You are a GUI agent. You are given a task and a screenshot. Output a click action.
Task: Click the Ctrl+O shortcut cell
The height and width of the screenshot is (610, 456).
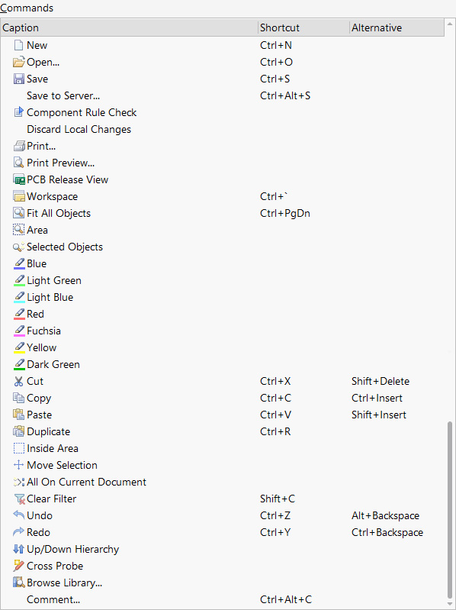tap(276, 62)
